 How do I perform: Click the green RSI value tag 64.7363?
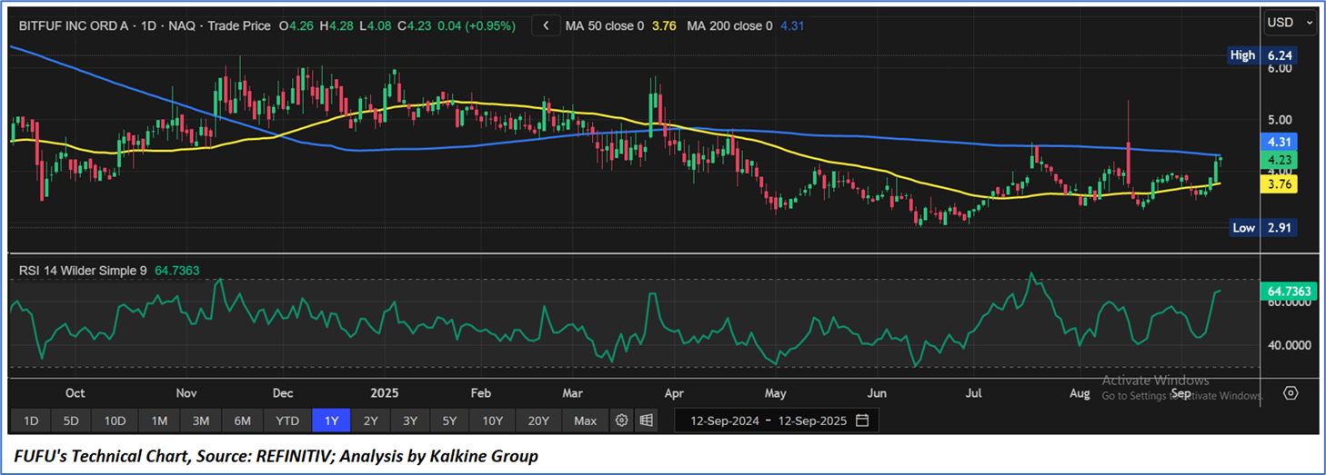pos(1290,292)
